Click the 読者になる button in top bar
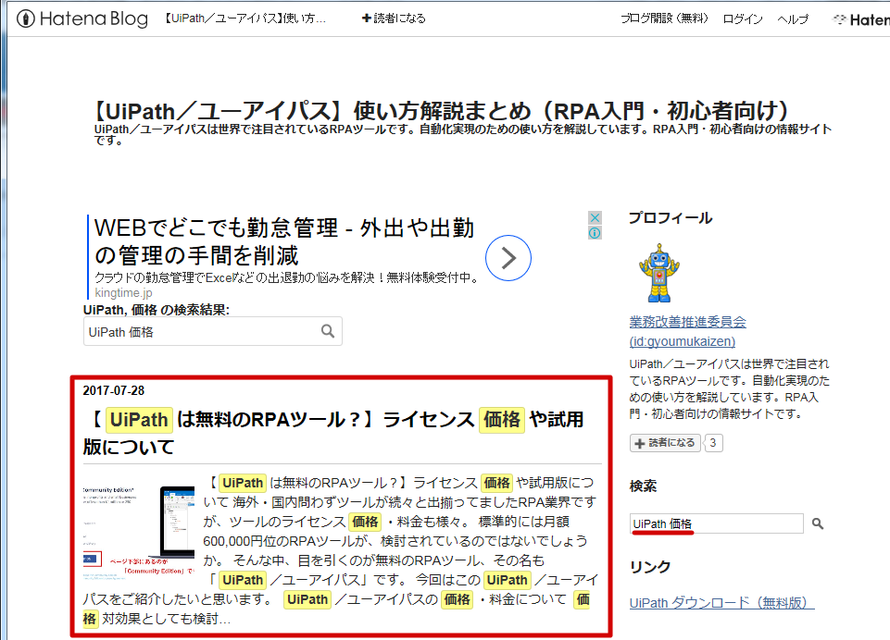This screenshot has height=640, width=890. (394, 18)
